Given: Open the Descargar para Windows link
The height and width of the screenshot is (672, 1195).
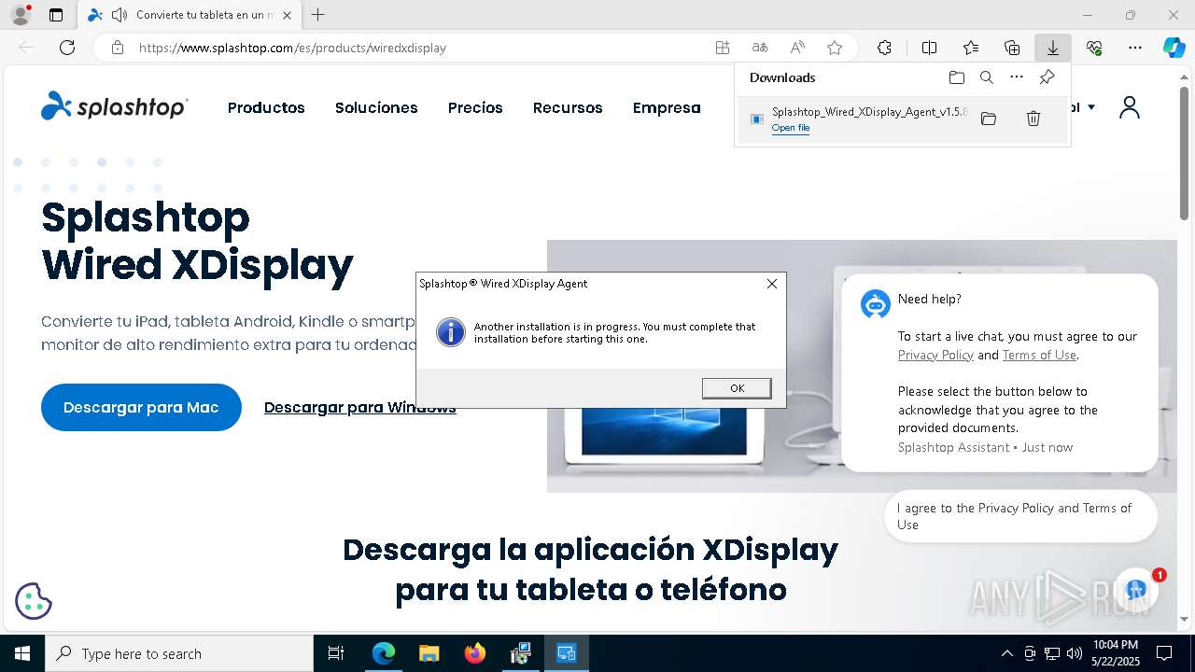Looking at the screenshot, I should point(360,407).
